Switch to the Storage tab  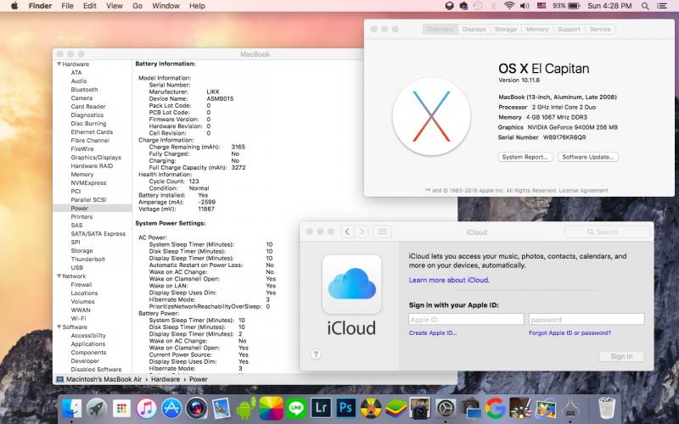(x=505, y=30)
